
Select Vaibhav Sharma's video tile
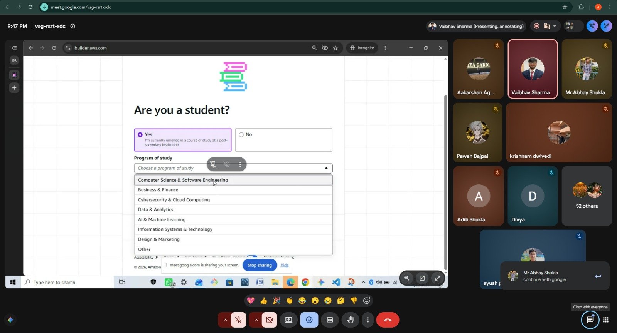tap(533, 69)
